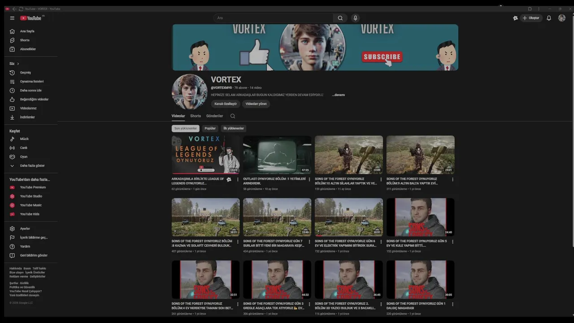The width and height of the screenshot is (574, 323).
Task: Open Daha sonra izle list
Action: pos(31,91)
